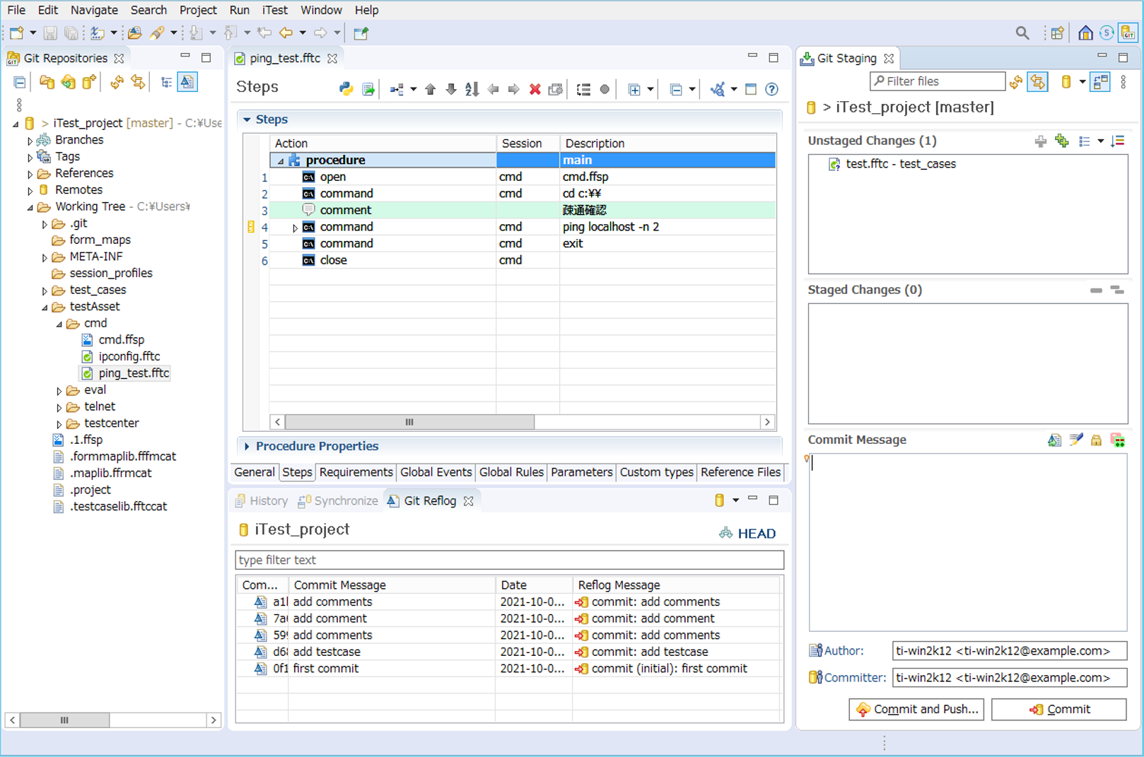The width and height of the screenshot is (1144, 757).
Task: Click the delete step red X icon
Action: [x=535, y=89]
